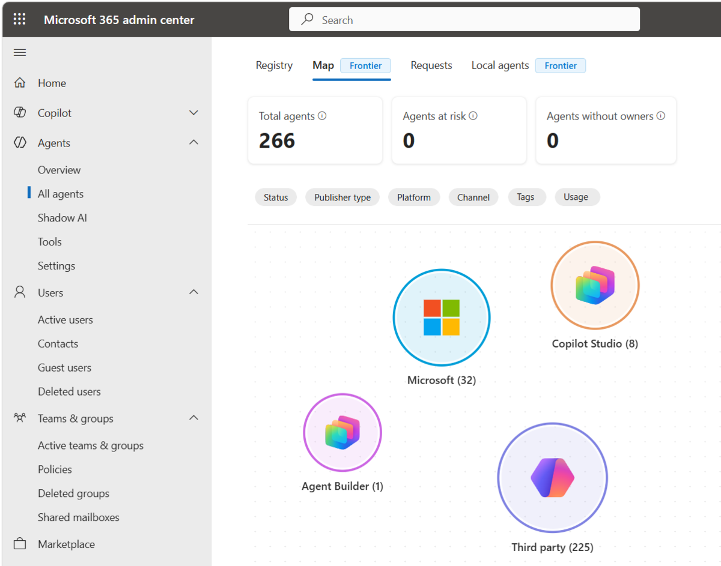721x566 pixels.
Task: Open the app launcher waffle icon
Action: [x=20, y=19]
